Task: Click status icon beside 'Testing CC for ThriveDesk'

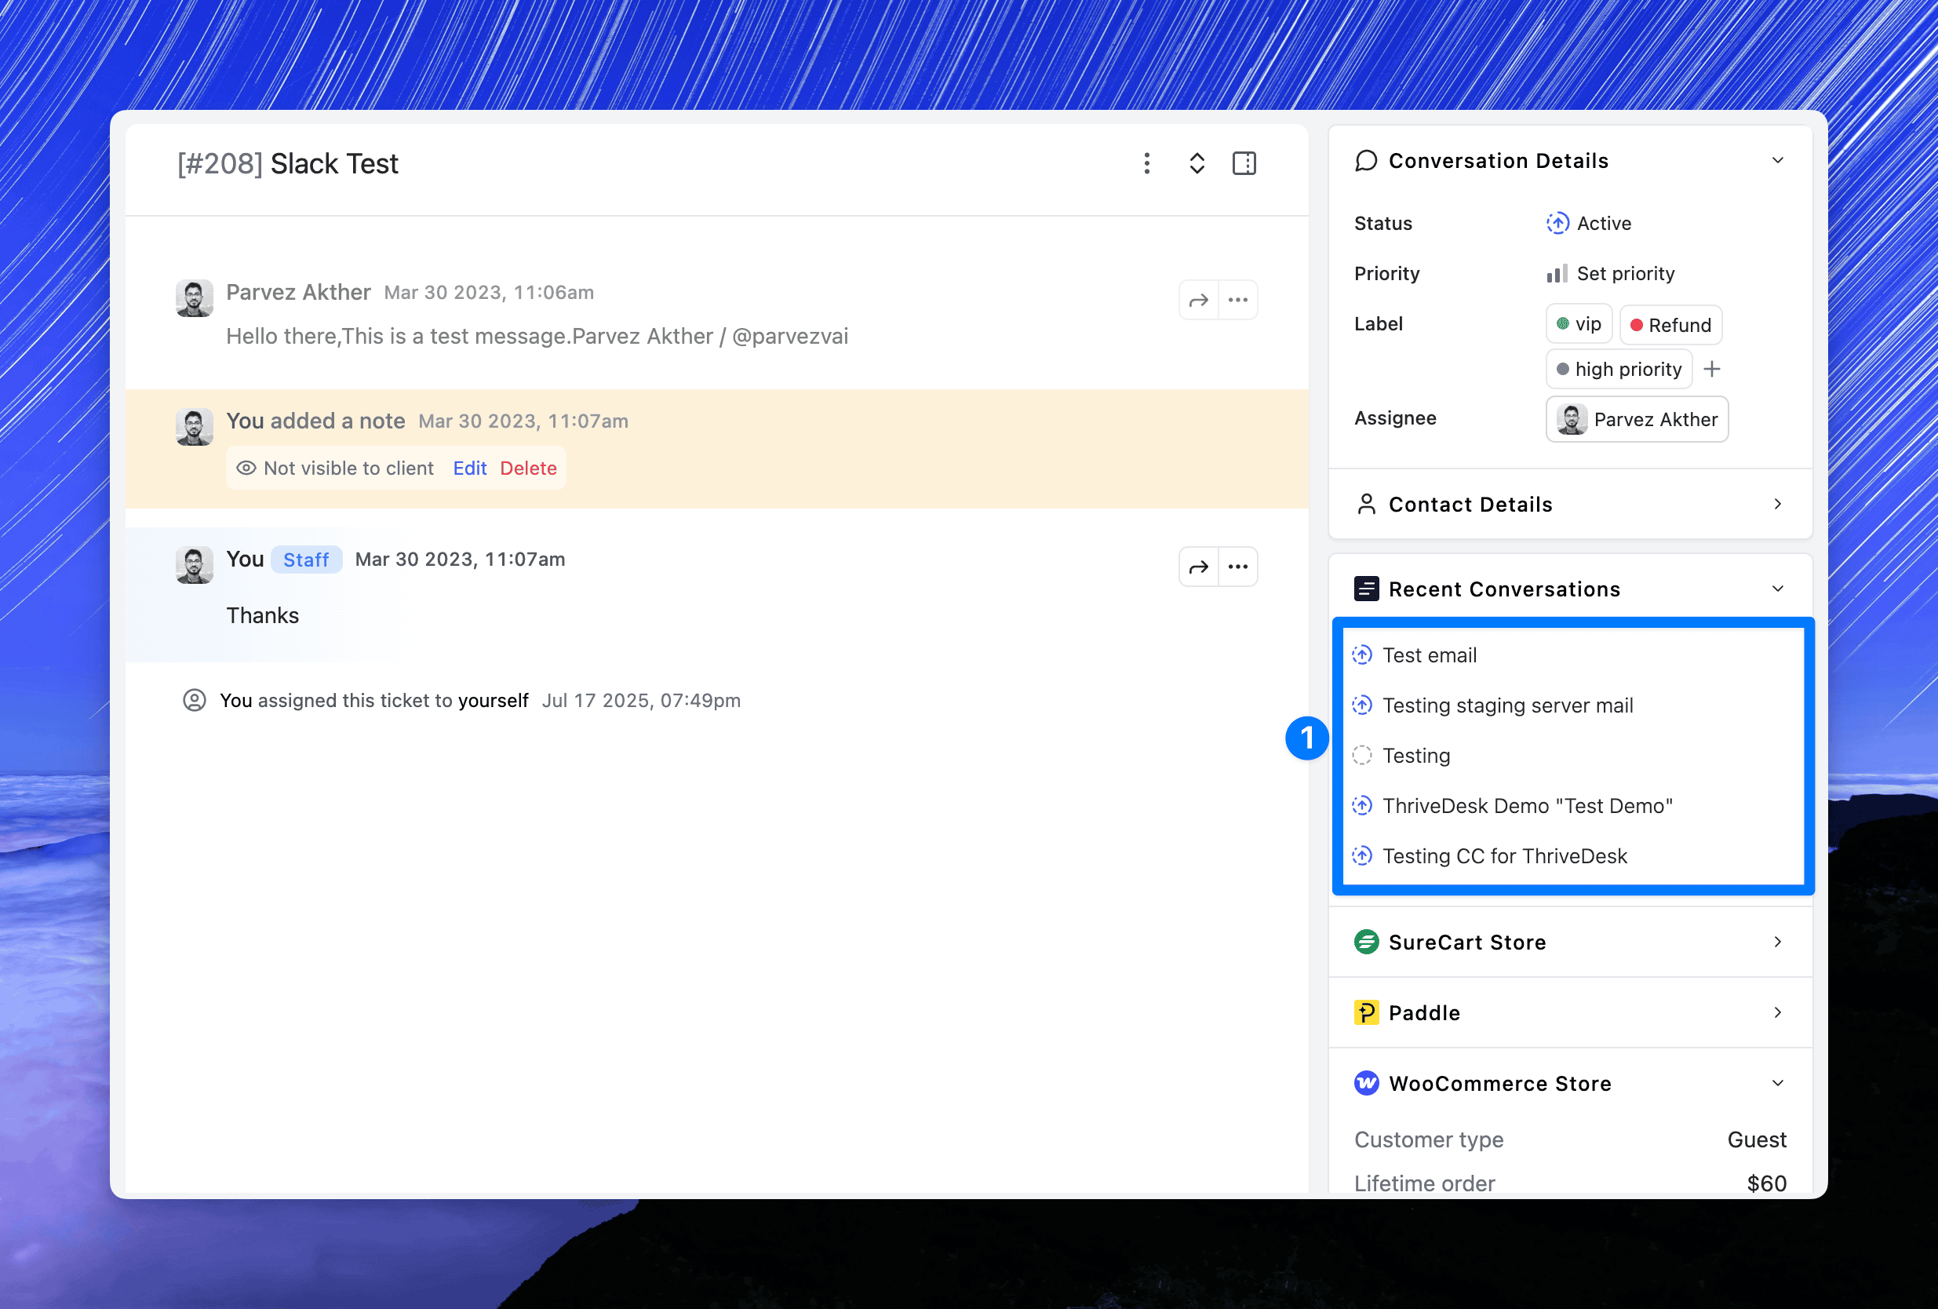Action: 1362,855
